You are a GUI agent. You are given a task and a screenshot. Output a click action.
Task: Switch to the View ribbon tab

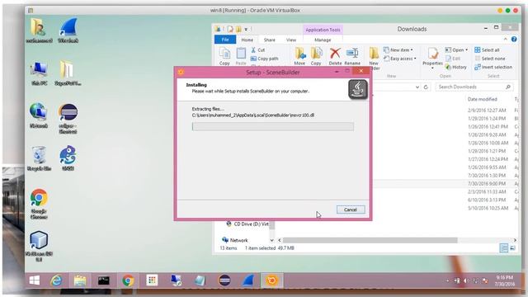click(x=291, y=40)
